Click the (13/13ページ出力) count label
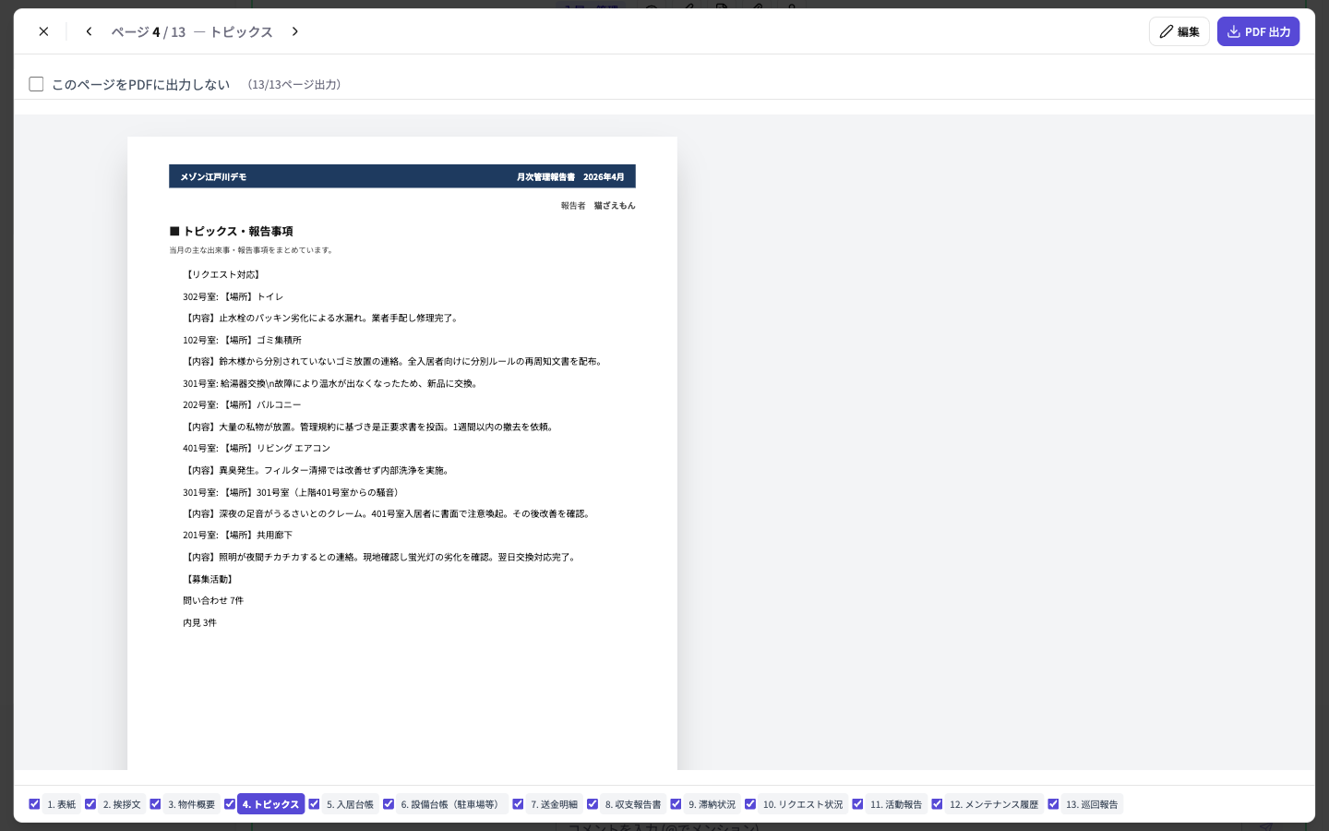 pos(294,84)
